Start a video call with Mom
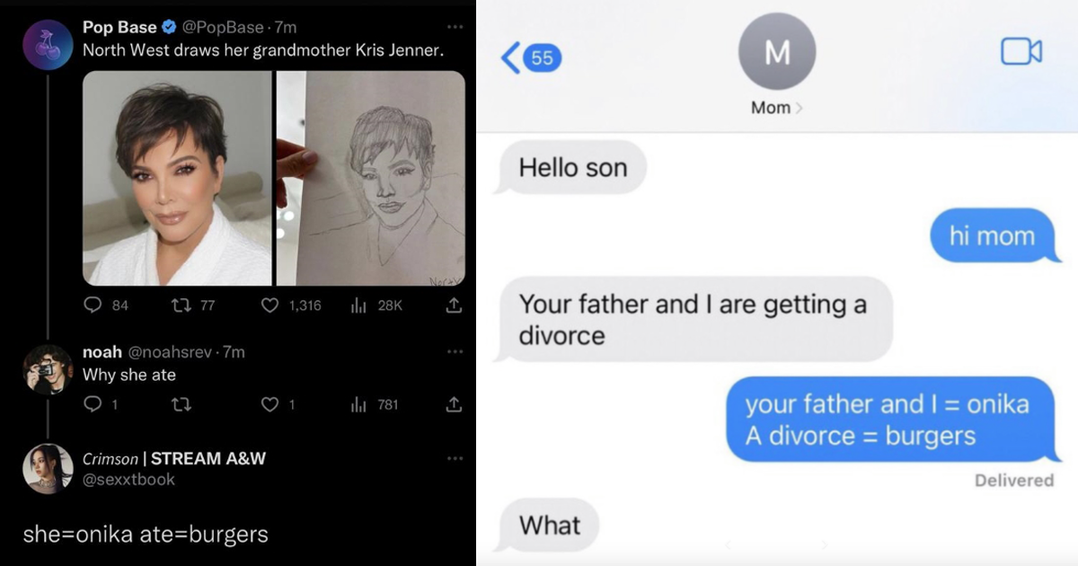This screenshot has height=566, width=1078. (x=1021, y=52)
